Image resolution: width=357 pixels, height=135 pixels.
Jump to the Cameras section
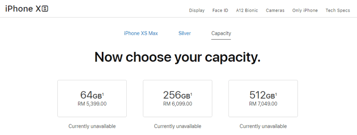275,10
